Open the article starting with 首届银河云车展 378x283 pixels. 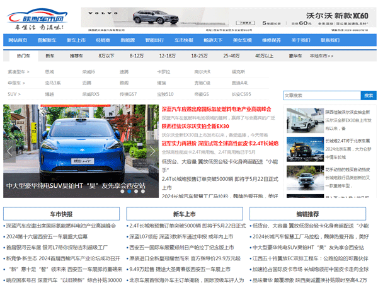(57, 248)
